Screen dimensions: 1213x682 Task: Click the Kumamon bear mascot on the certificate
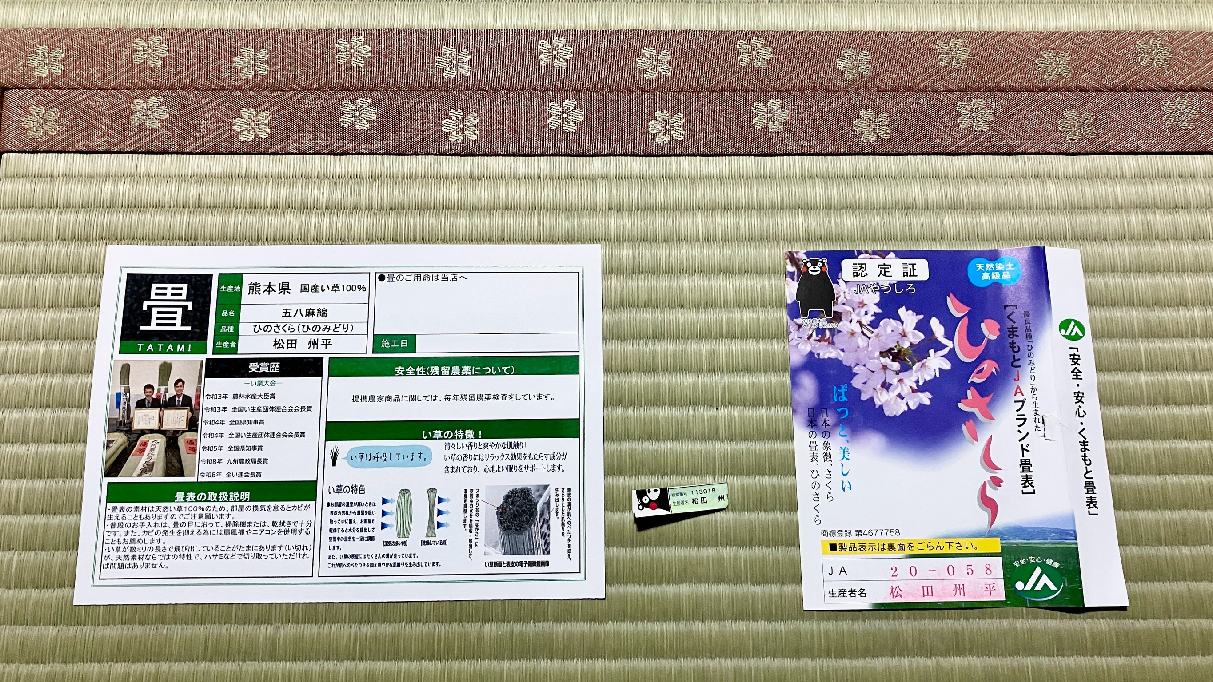(x=815, y=289)
